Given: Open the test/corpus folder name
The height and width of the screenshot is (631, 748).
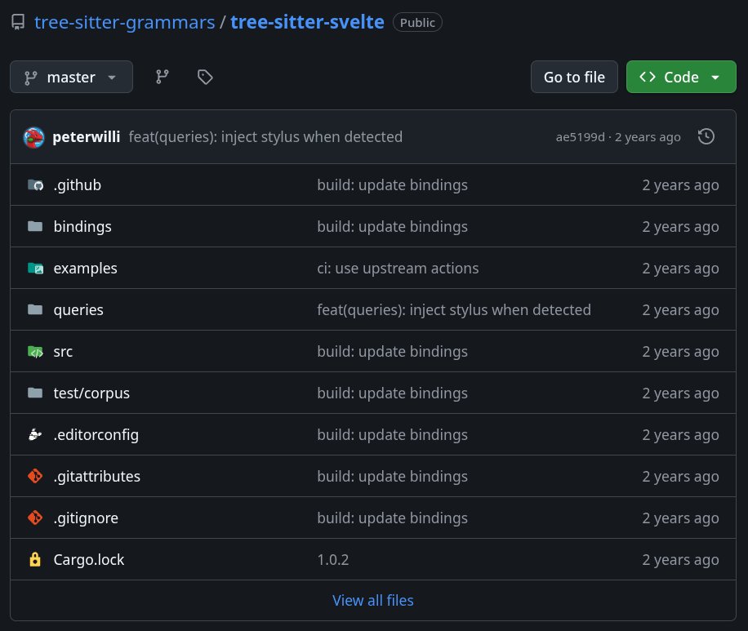Looking at the screenshot, I should tap(91, 393).
